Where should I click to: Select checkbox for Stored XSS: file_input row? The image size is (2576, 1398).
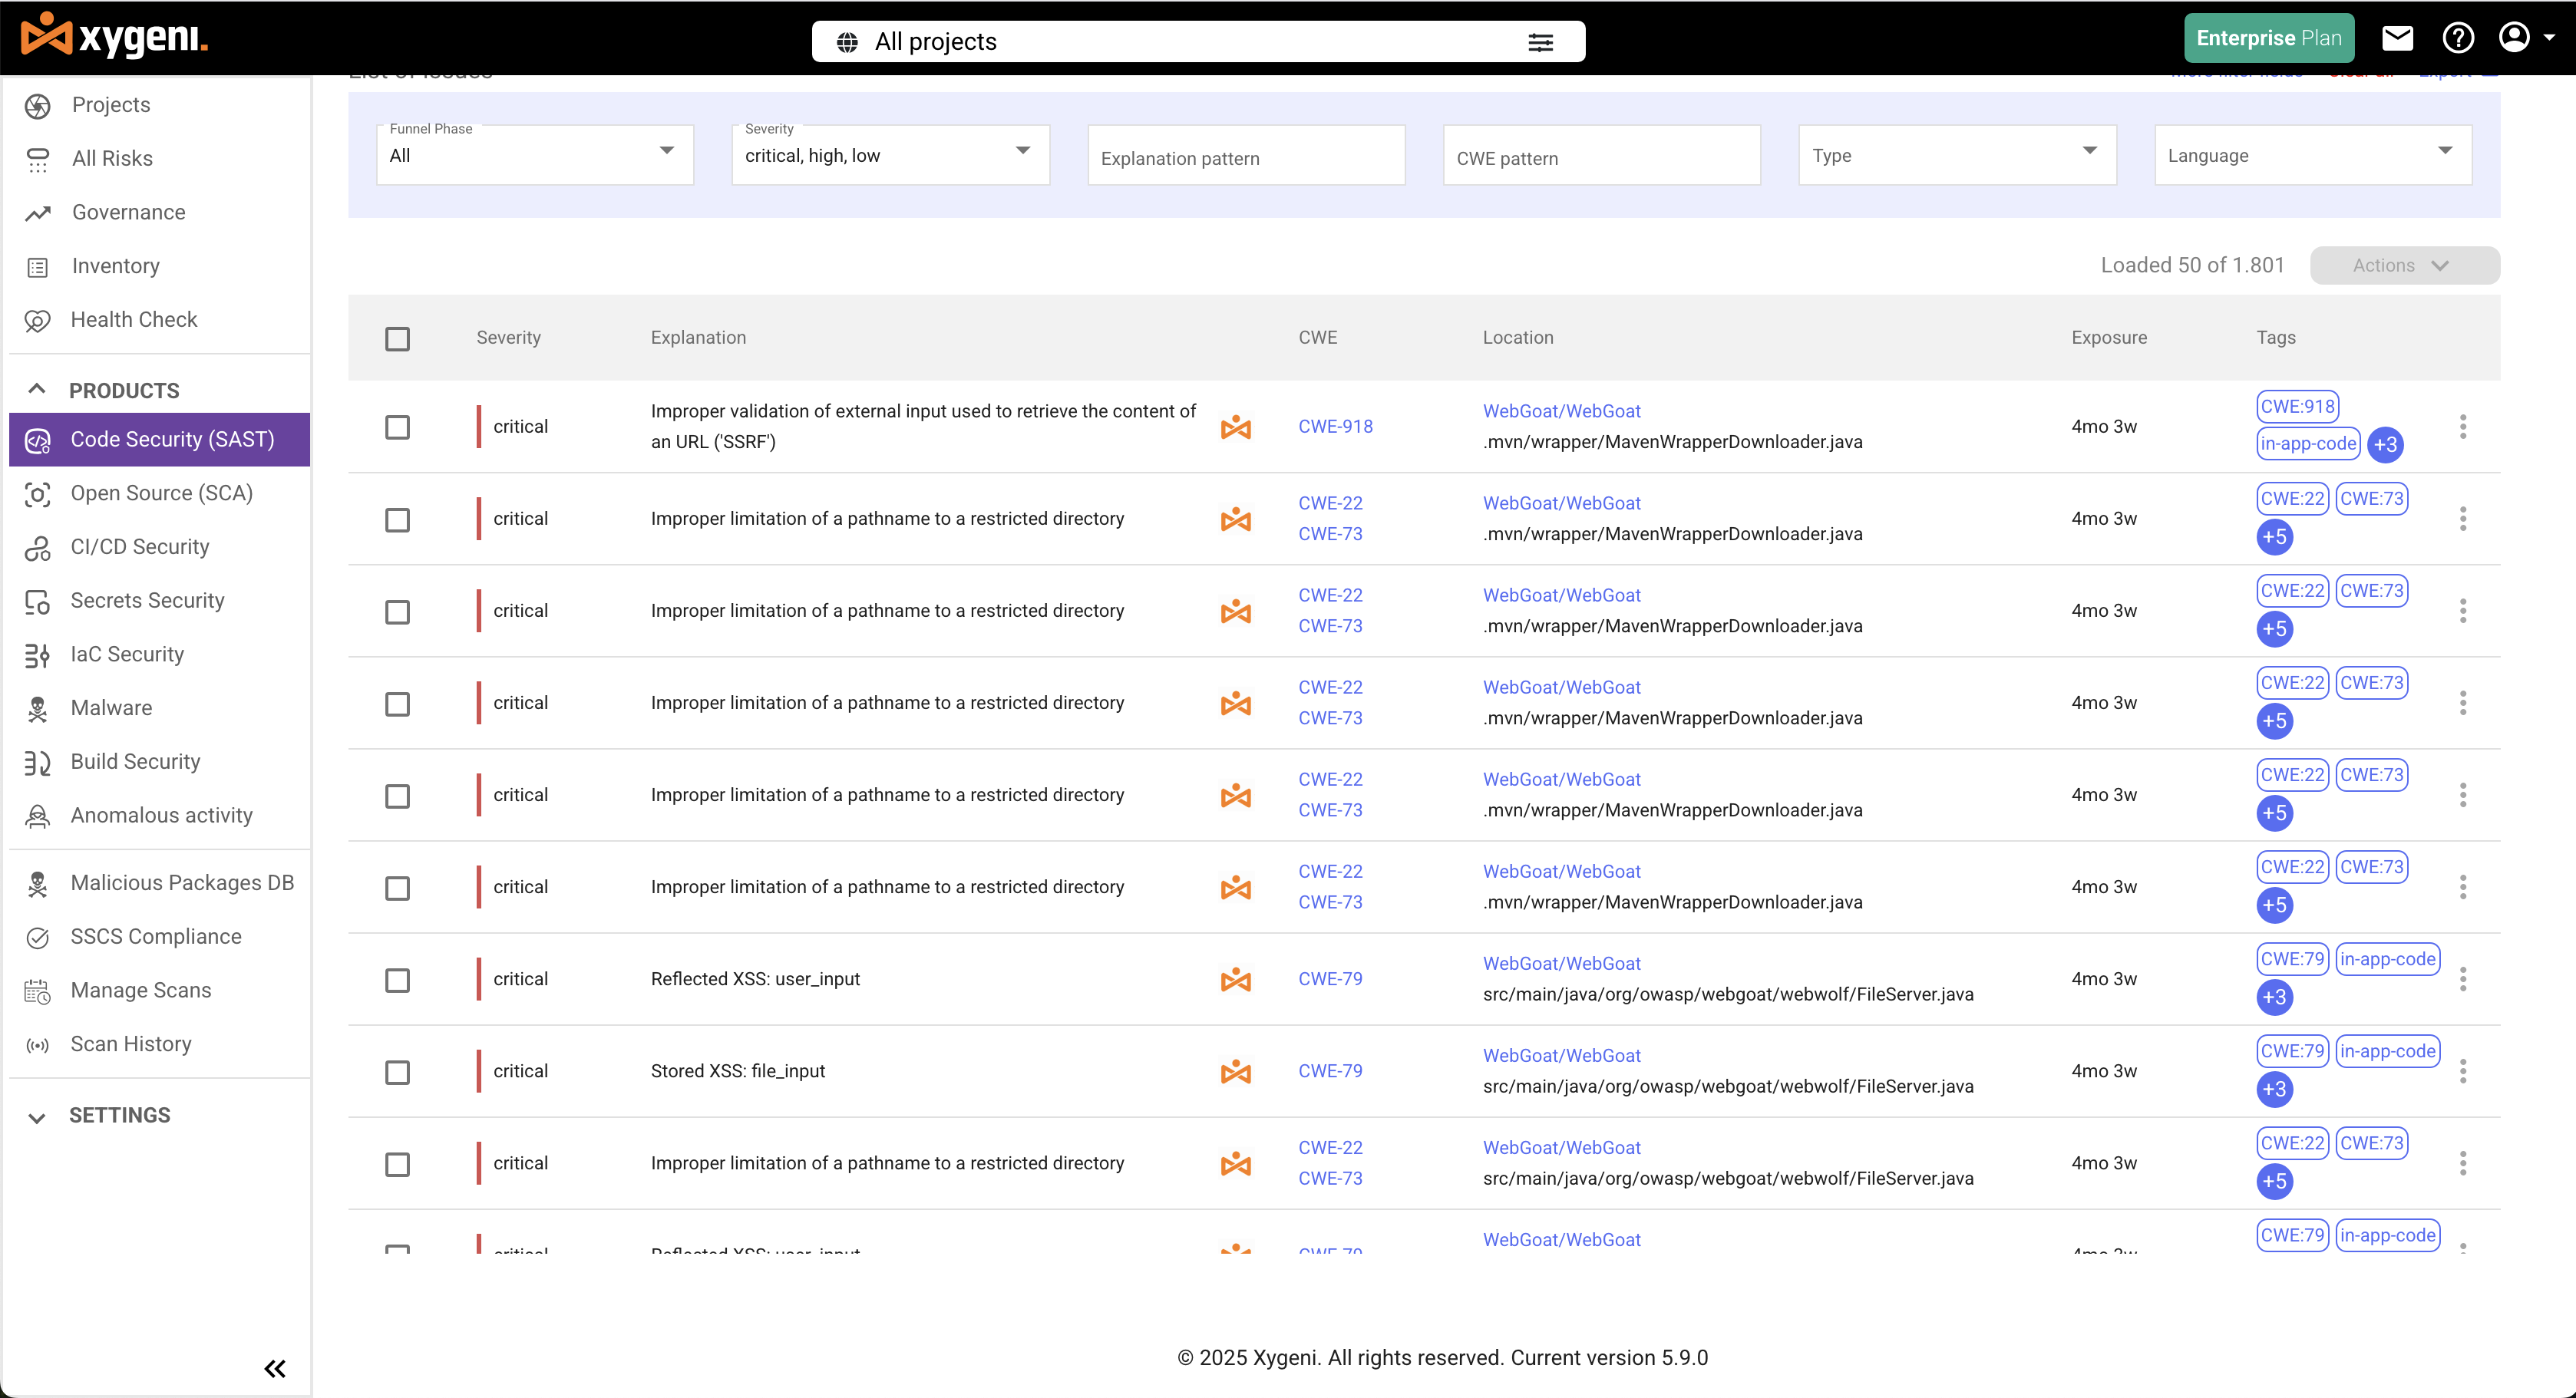[397, 1072]
